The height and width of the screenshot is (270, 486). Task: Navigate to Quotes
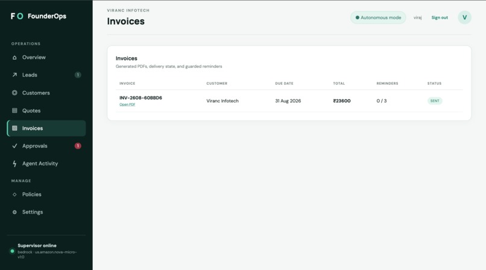click(46, 111)
